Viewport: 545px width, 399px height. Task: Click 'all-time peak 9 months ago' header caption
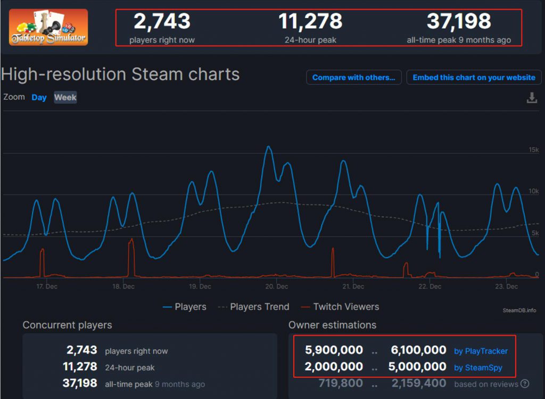point(459,40)
